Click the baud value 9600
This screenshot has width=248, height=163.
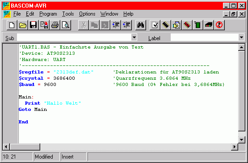point(50,85)
